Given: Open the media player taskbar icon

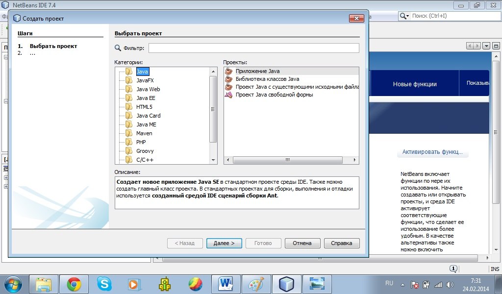Looking at the screenshot, I should (x=133, y=284).
